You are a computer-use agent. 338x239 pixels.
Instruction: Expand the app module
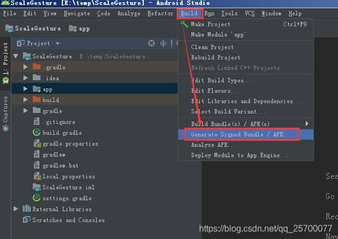pyautogui.click(x=26, y=88)
